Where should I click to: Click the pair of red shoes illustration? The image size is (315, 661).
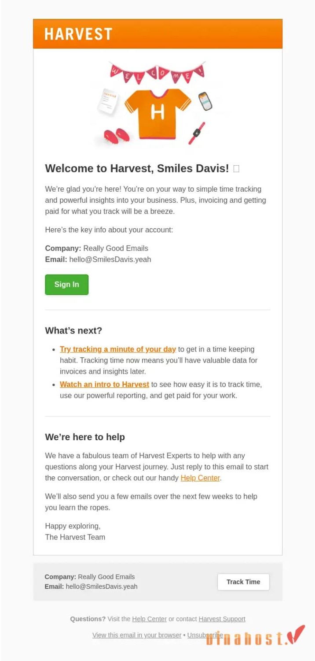(117, 135)
